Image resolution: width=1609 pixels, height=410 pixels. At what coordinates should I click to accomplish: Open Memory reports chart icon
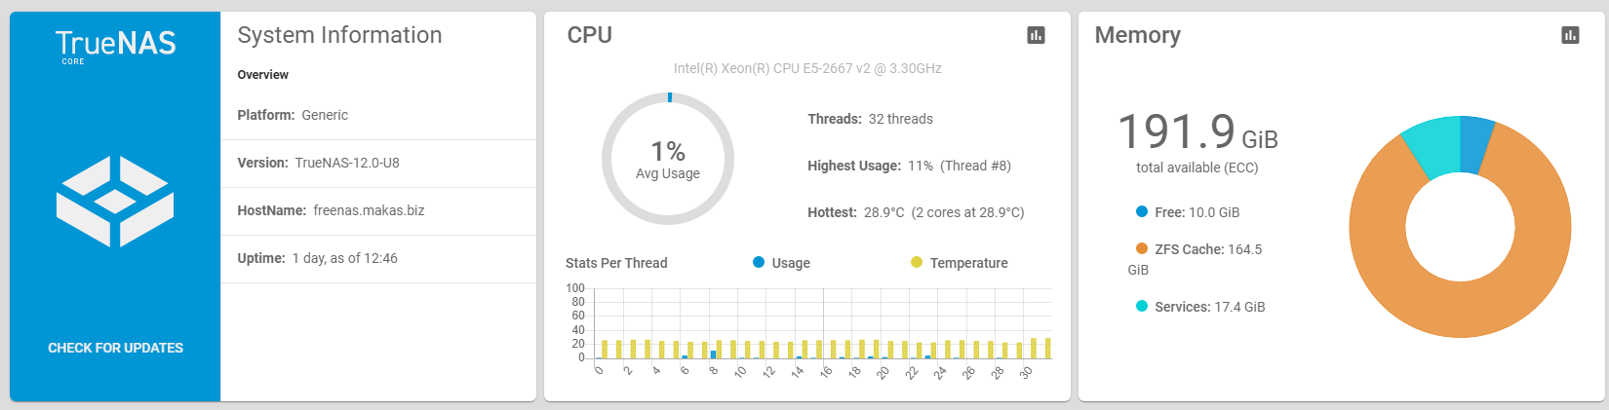coord(1570,35)
